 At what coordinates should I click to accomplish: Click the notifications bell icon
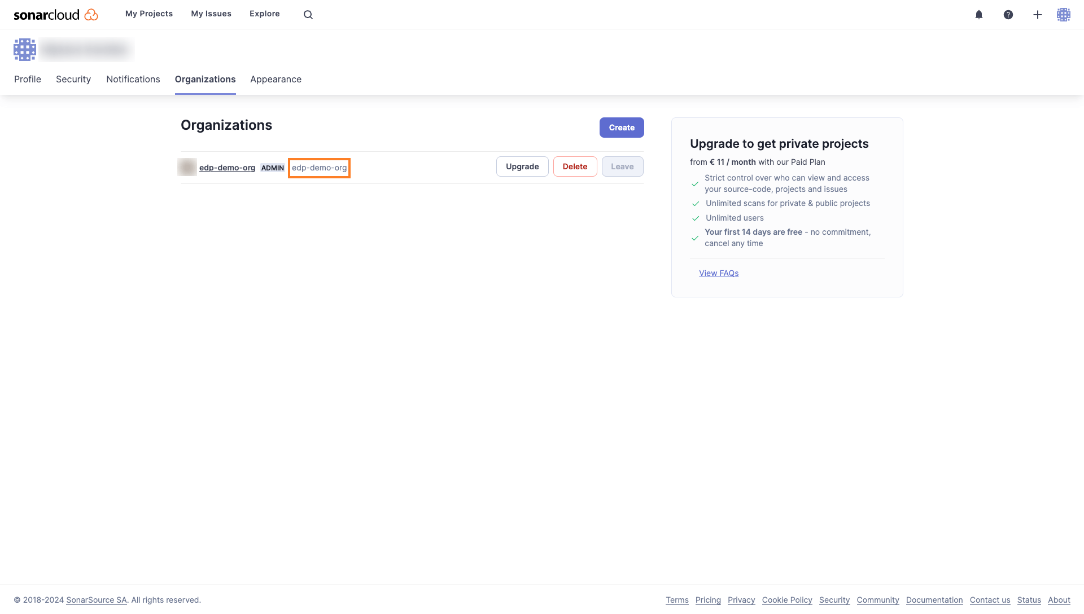(980, 14)
